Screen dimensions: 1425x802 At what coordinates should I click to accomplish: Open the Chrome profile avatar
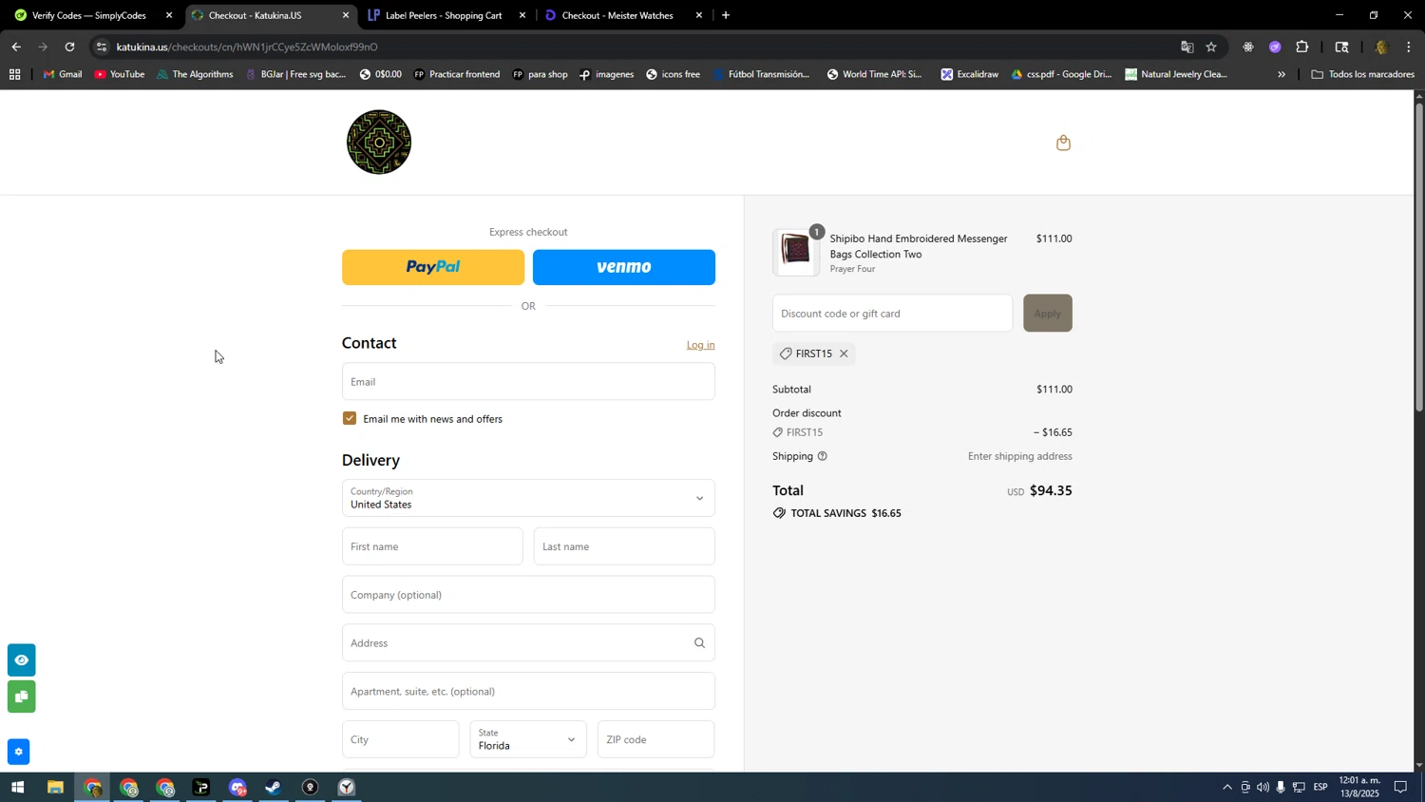coord(1380,47)
